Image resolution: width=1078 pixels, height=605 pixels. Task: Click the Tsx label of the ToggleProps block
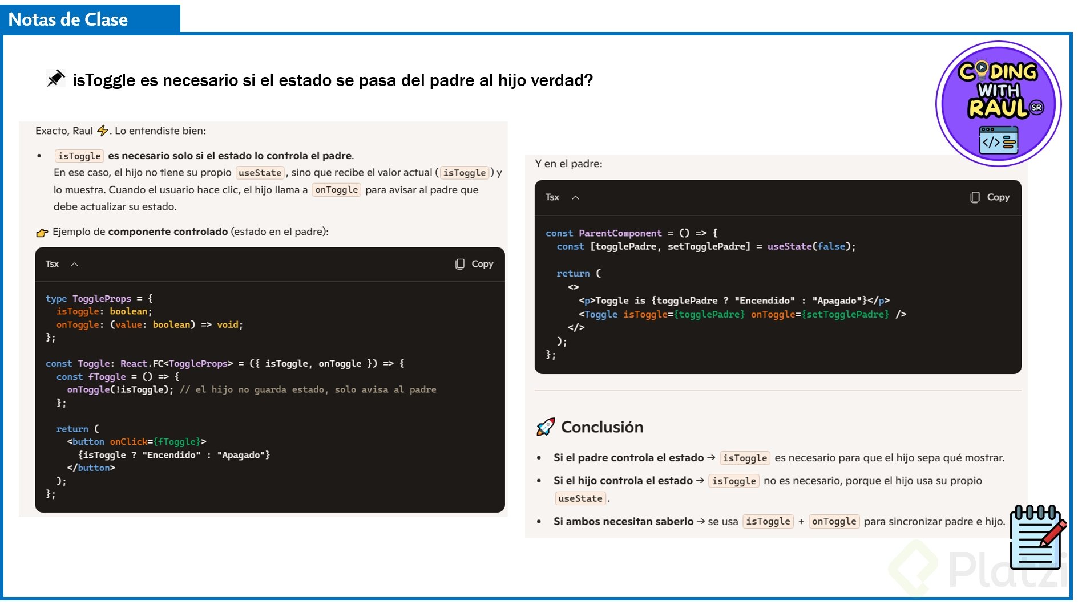point(52,264)
